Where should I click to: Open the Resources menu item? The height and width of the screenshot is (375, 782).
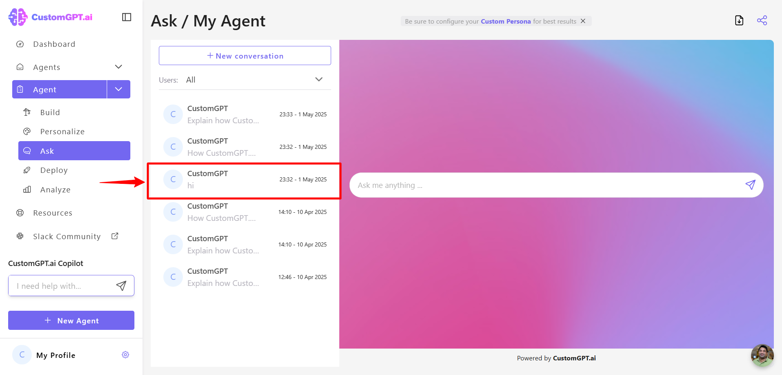(53, 213)
